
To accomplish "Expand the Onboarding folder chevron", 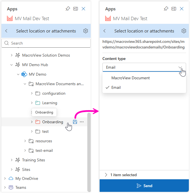I will pos(32,122).
